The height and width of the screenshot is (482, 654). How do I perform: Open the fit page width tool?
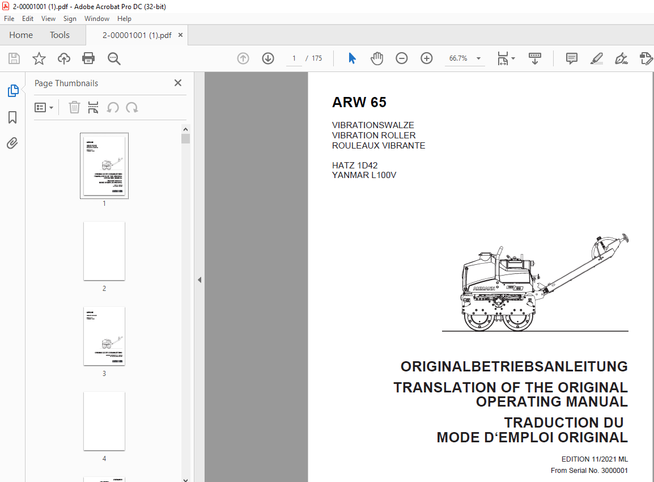click(x=503, y=58)
